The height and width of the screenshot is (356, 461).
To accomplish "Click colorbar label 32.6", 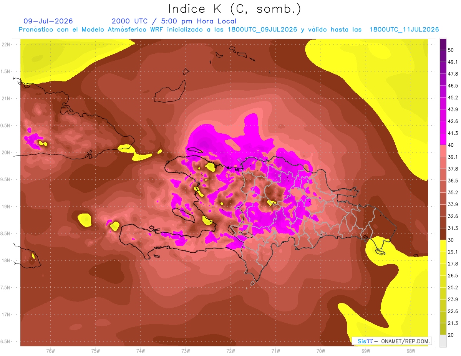I will click(453, 216).
